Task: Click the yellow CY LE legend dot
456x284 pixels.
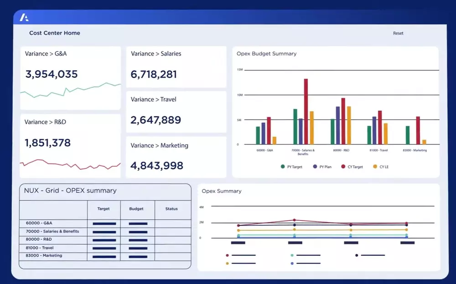Action: [x=375, y=167]
